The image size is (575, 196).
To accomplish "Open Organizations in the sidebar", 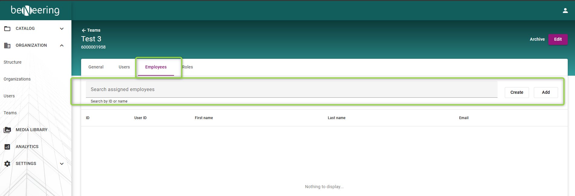I will tap(17, 79).
